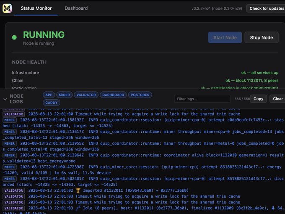Image resolution: width=285 pixels, height=214 pixels.
Task: Click the Start Node button
Action: tap(225, 37)
